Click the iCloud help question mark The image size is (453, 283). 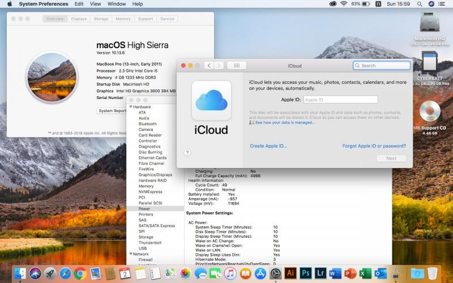[187, 153]
